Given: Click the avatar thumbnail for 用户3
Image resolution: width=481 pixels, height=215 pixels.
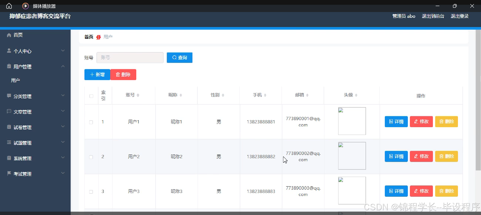Looking at the screenshot, I should pyautogui.click(x=352, y=191).
